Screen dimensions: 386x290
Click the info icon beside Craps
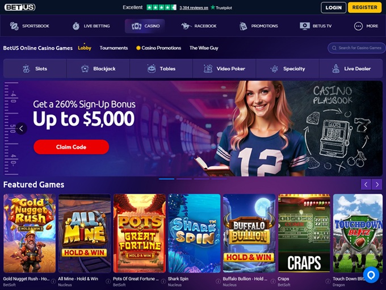(x=328, y=281)
